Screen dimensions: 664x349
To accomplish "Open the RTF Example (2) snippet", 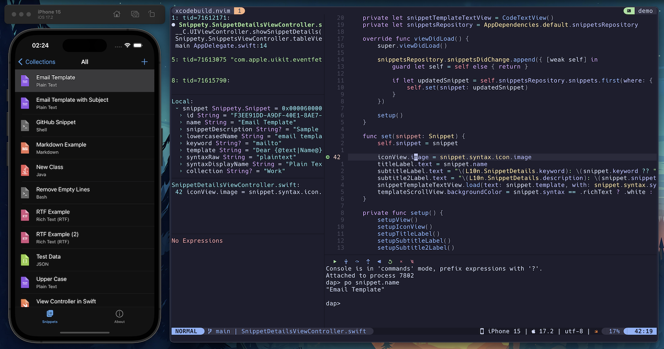I will click(85, 238).
